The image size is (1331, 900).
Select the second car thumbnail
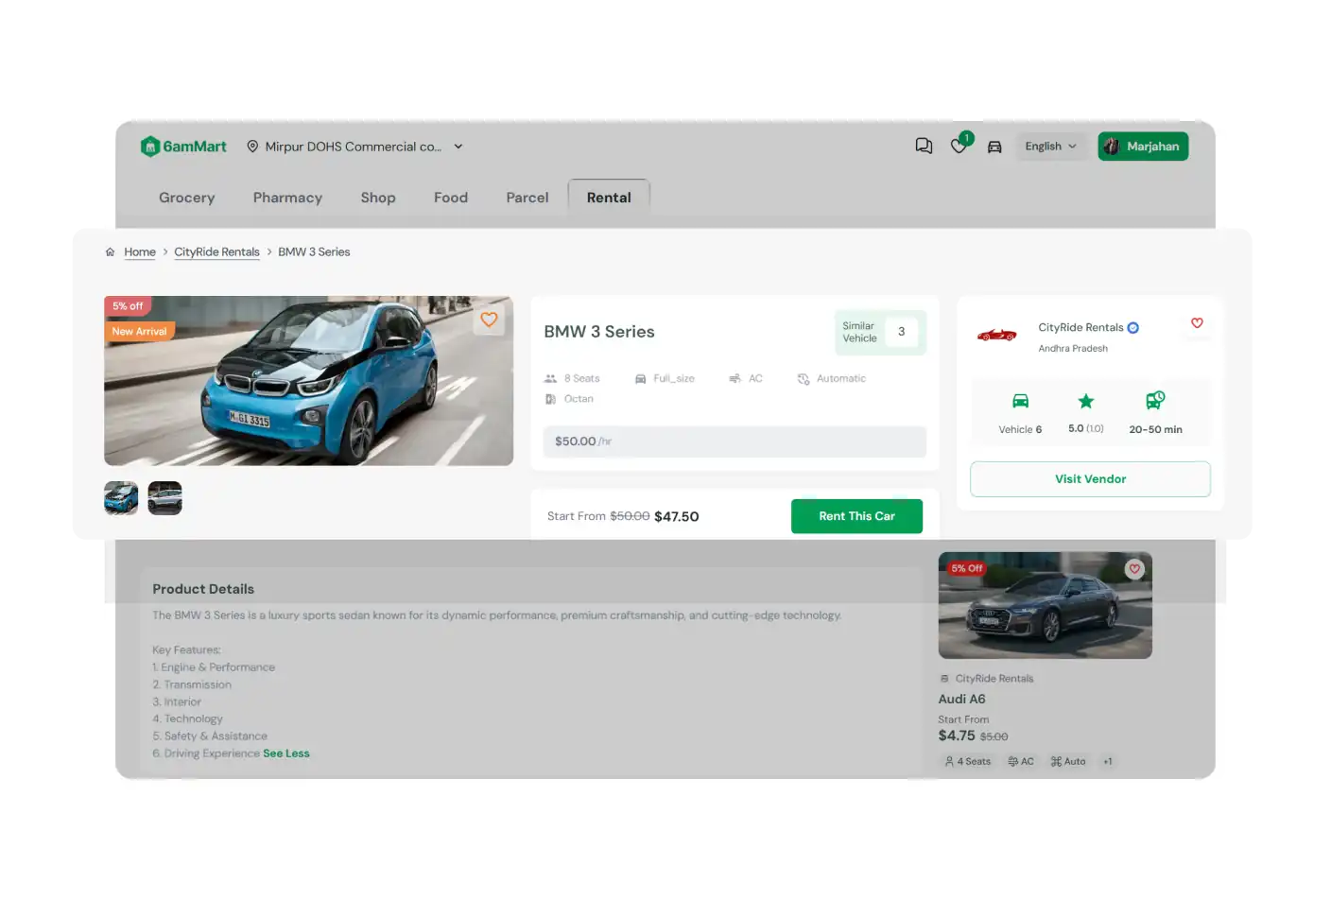click(x=164, y=498)
